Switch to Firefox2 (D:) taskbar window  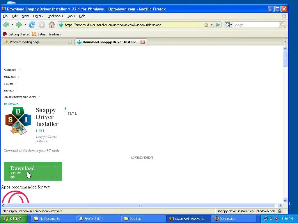(98, 219)
